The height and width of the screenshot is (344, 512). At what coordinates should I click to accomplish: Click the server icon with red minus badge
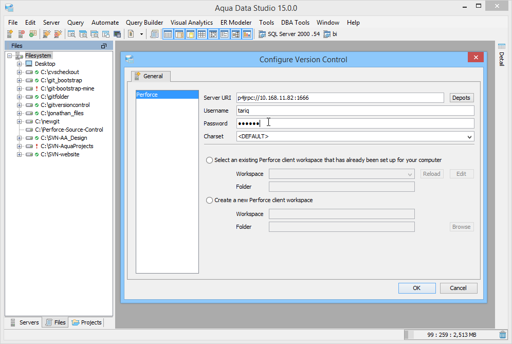click(21, 34)
